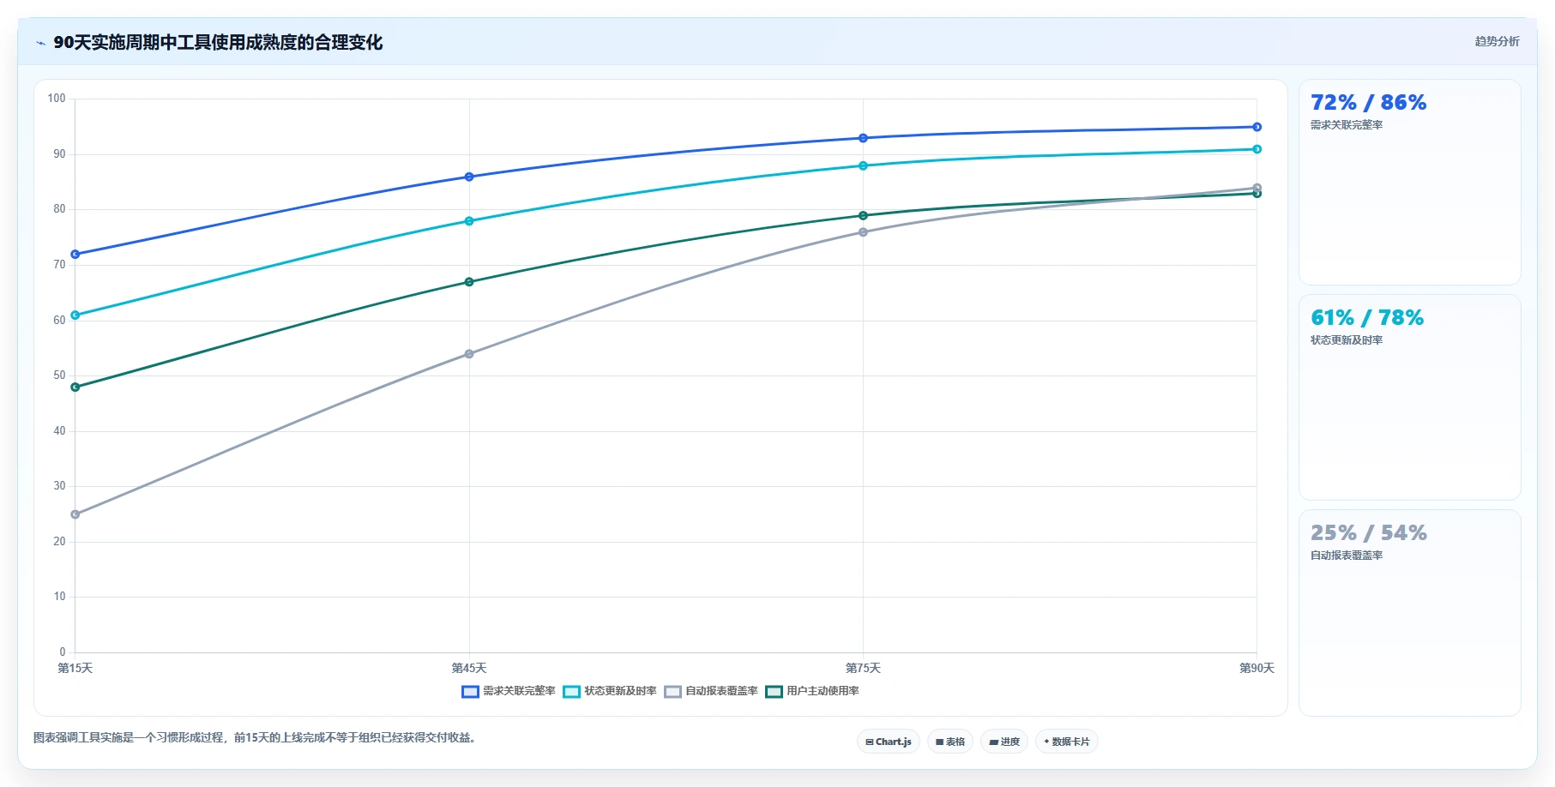Select the gray 自动报表覆盖率 point at 第90天
The width and height of the screenshot is (1555, 787).
click(1257, 188)
